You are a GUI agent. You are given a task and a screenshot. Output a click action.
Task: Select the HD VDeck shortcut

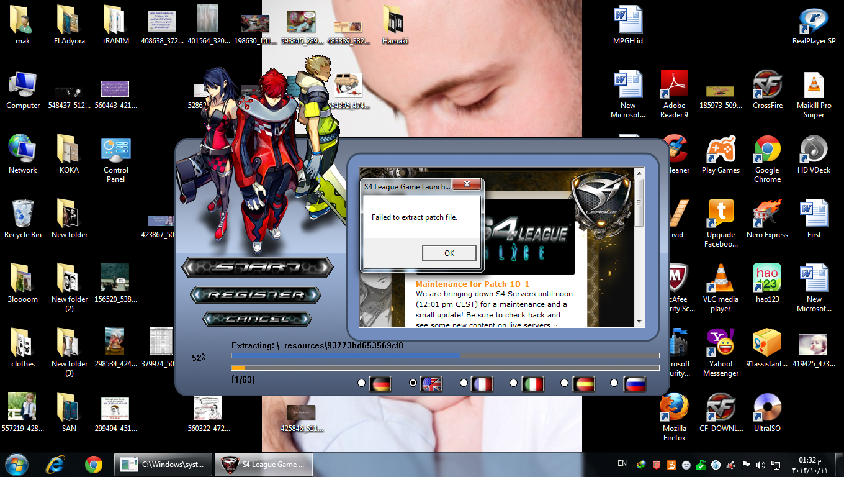pos(814,155)
